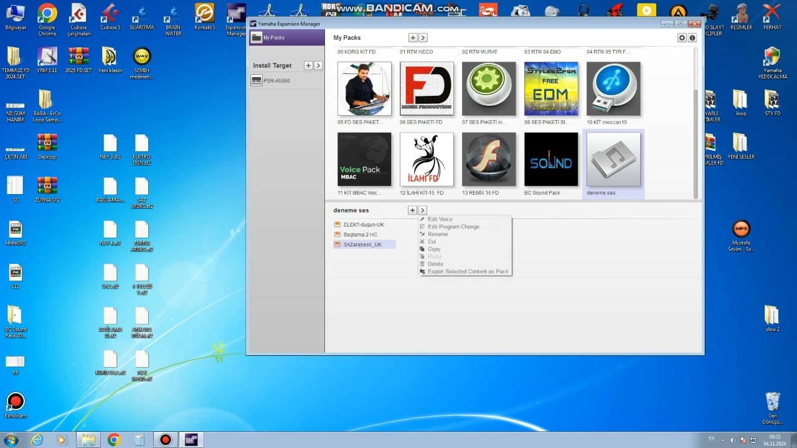Open the Install Target arrow menu
Image resolution: width=797 pixels, height=448 pixels.
point(318,65)
